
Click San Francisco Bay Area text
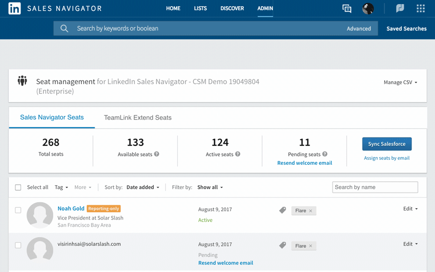point(84,225)
